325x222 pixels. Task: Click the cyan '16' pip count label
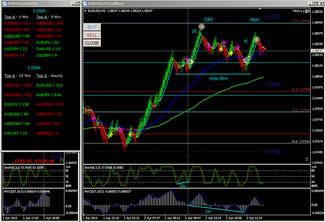(x=245, y=41)
